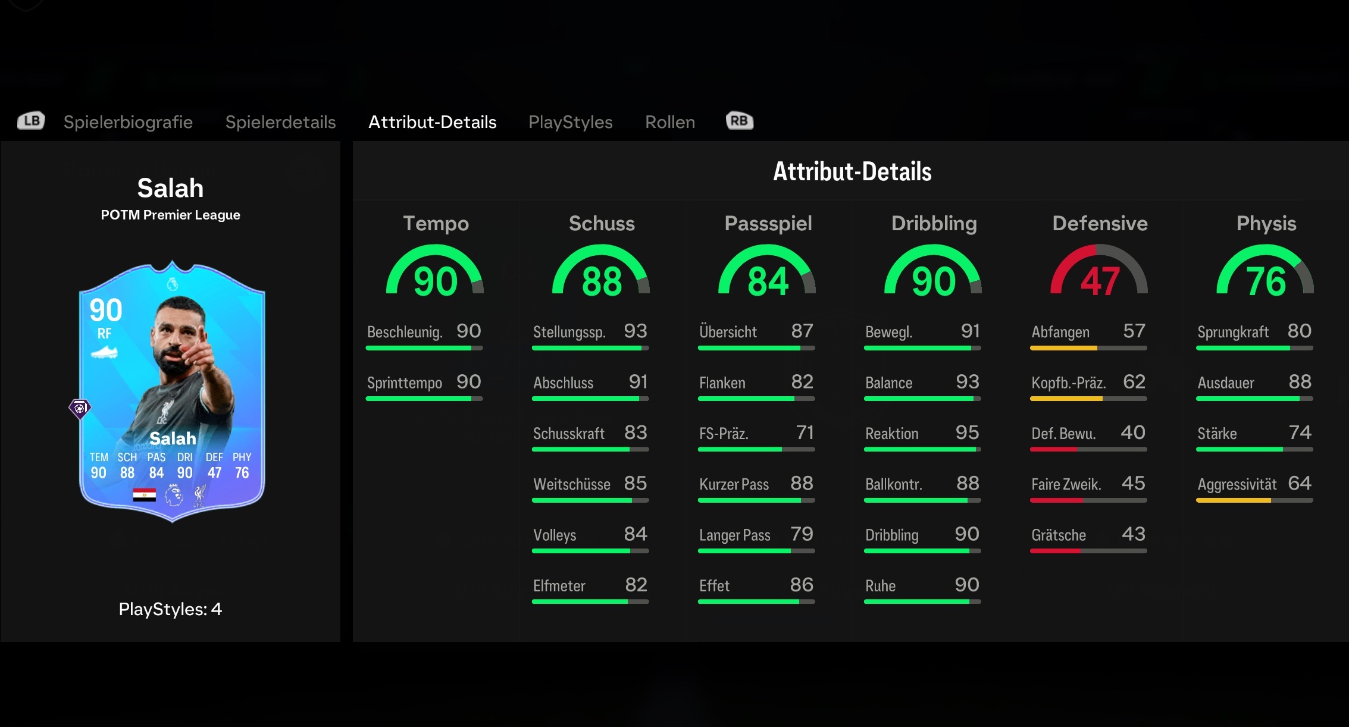Image resolution: width=1349 pixels, height=727 pixels.
Task: Click the 'Sprinttempo' attribute row
Action: click(424, 386)
